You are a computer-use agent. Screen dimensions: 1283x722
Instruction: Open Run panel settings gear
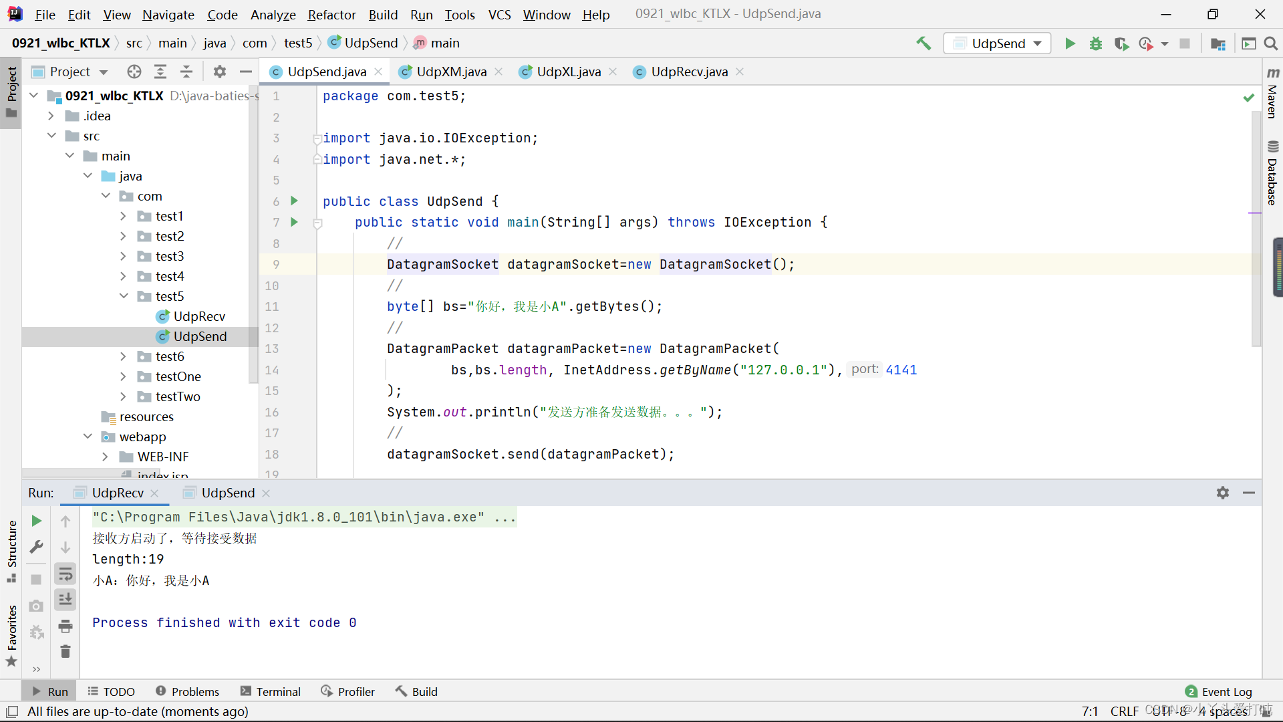coord(1223,493)
